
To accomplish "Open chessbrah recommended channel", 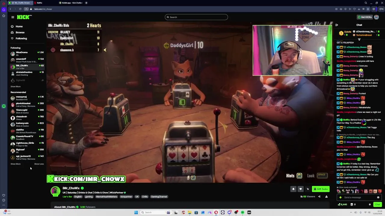I will point(27,118).
